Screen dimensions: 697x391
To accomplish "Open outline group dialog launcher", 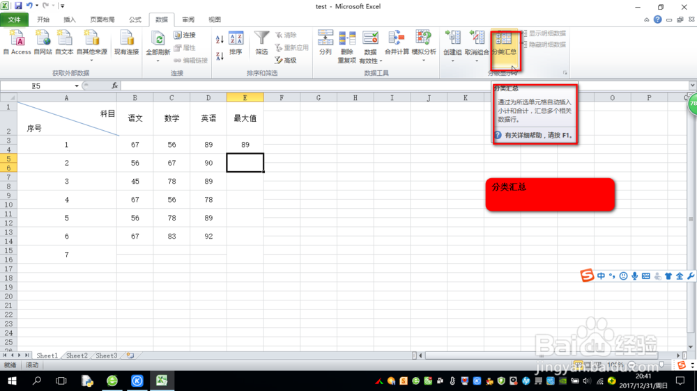I will point(565,73).
